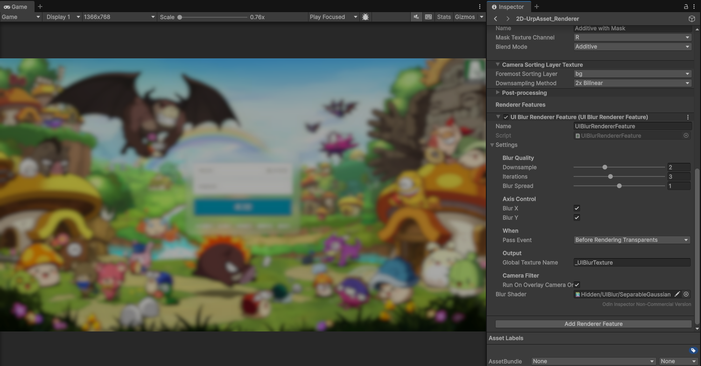Toggle the Stats overlay button

443,17
